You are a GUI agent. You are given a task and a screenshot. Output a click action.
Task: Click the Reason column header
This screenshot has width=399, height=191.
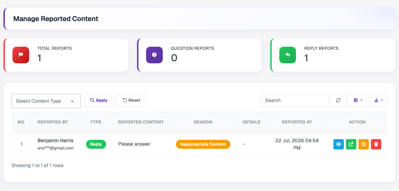tap(203, 122)
